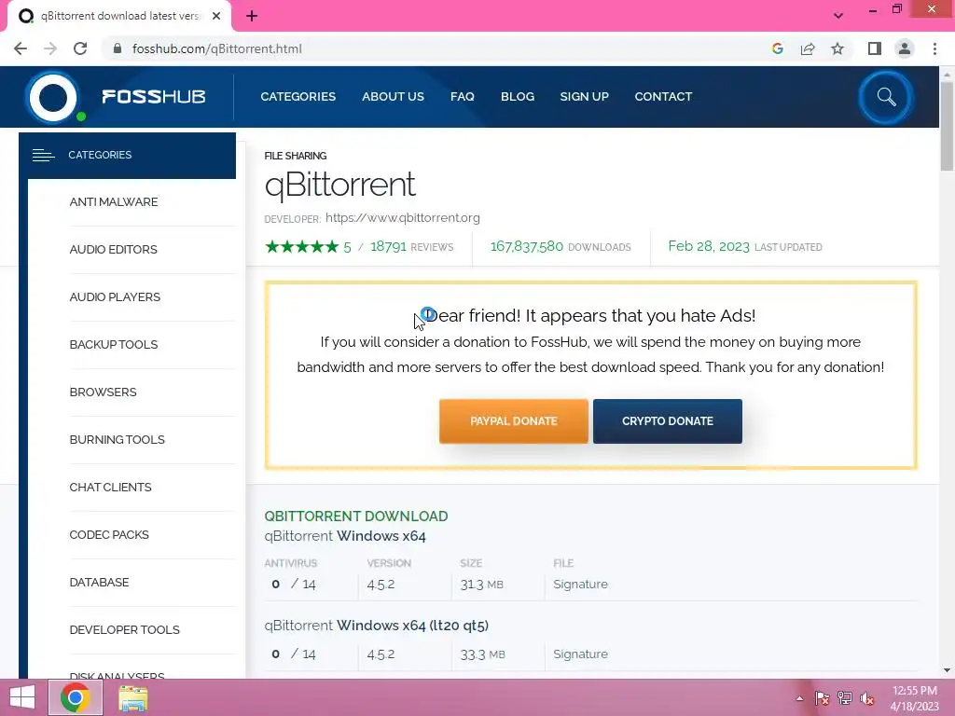Image resolution: width=955 pixels, height=716 pixels.
Task: Open the SIGN UP navigation item
Action: pyautogui.click(x=584, y=97)
